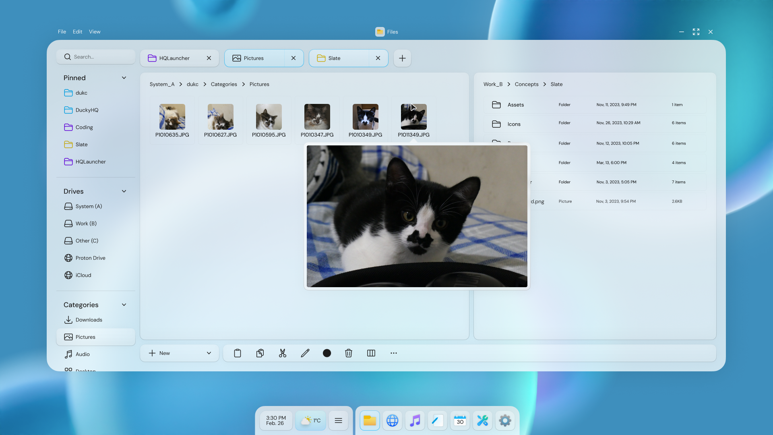Toggle the column split view icon
773x435 pixels.
(x=371, y=353)
